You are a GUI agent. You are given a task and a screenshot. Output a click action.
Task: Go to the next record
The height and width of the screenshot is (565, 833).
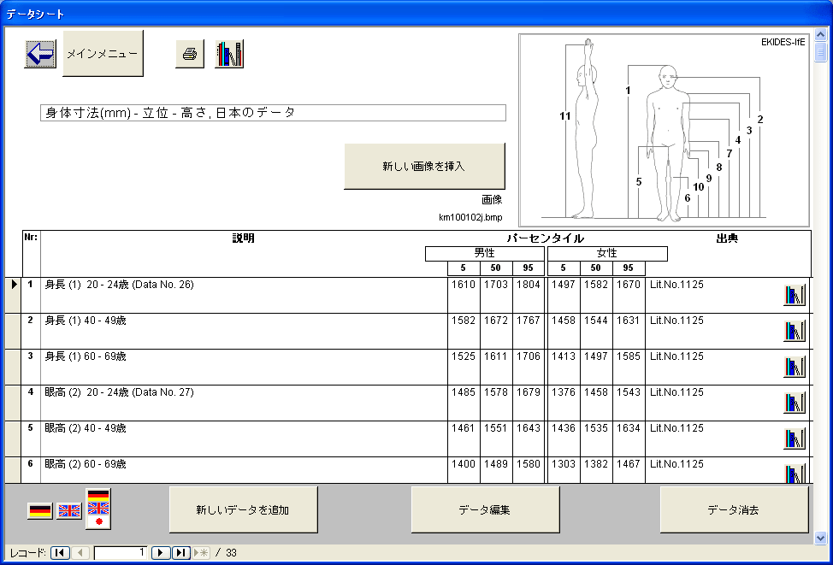pos(161,553)
